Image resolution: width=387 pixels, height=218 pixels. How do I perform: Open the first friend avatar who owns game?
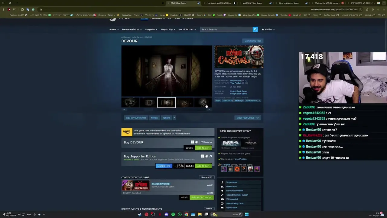point(224,169)
